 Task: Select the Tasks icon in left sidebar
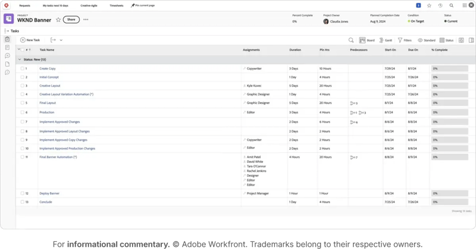pyautogui.click(x=7, y=39)
